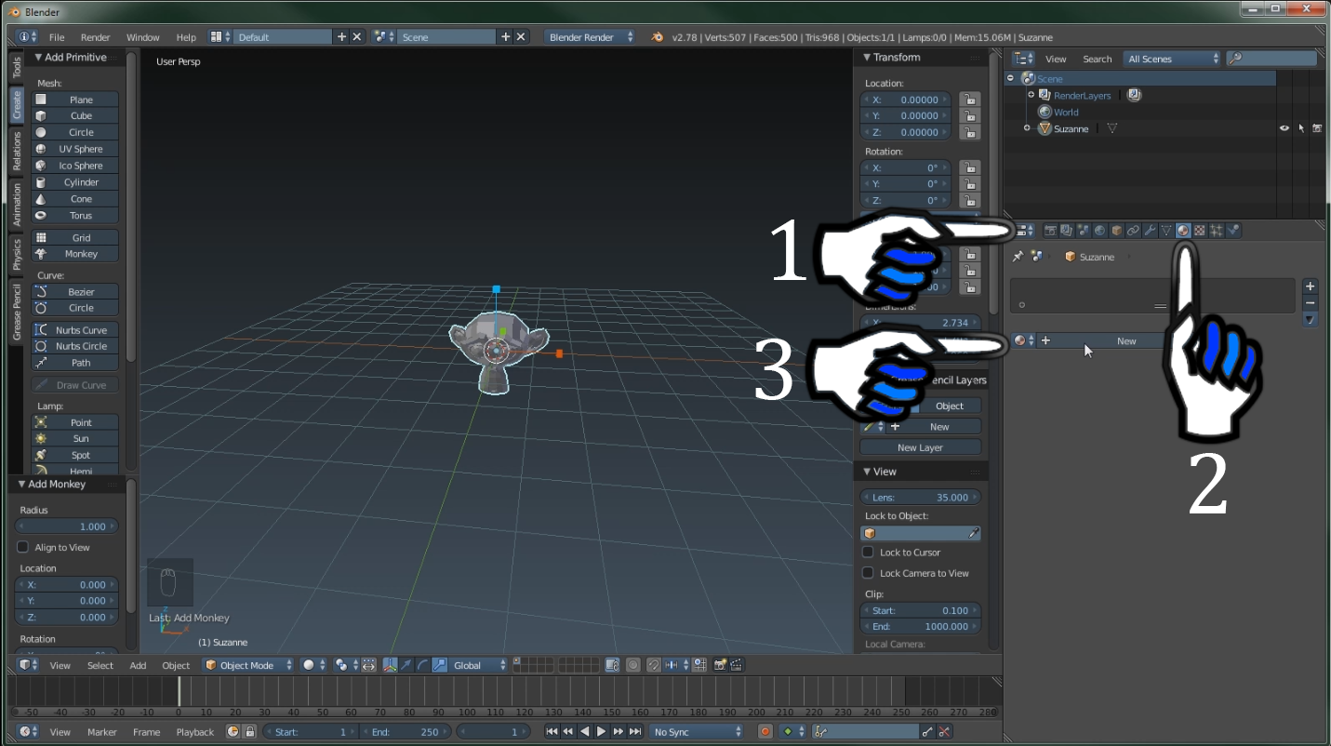Collapse the Add Primitive panel
Image resolution: width=1331 pixels, height=746 pixels.
(39, 58)
